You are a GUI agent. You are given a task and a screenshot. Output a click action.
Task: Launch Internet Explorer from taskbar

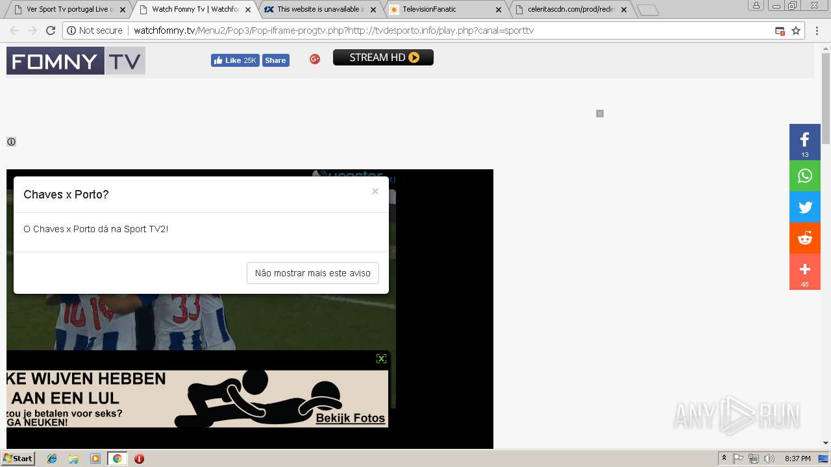point(52,459)
